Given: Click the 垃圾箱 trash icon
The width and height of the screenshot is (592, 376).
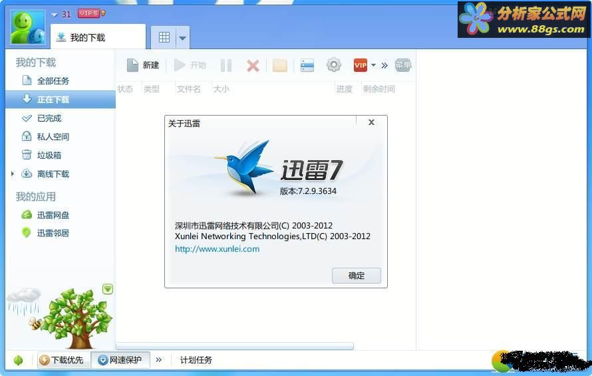Looking at the screenshot, I should (x=27, y=155).
